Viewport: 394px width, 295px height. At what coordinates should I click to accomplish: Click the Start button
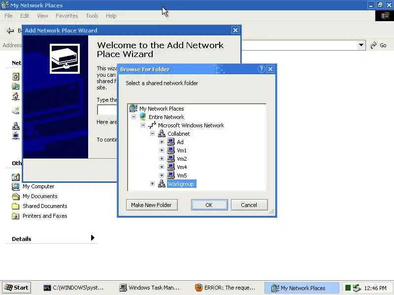17,288
